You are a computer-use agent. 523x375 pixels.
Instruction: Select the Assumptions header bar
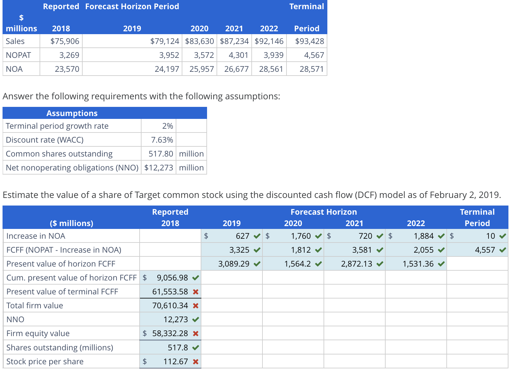click(x=72, y=113)
